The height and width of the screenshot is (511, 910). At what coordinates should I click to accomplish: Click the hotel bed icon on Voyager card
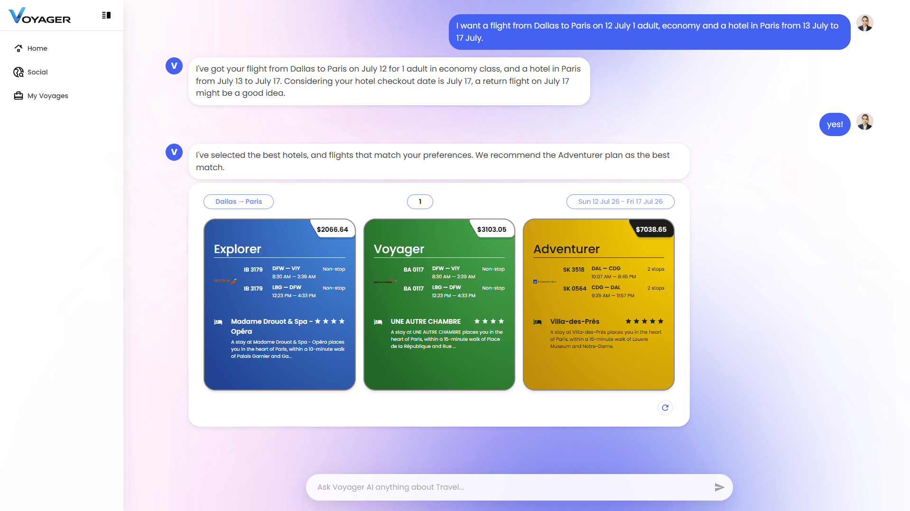(378, 322)
